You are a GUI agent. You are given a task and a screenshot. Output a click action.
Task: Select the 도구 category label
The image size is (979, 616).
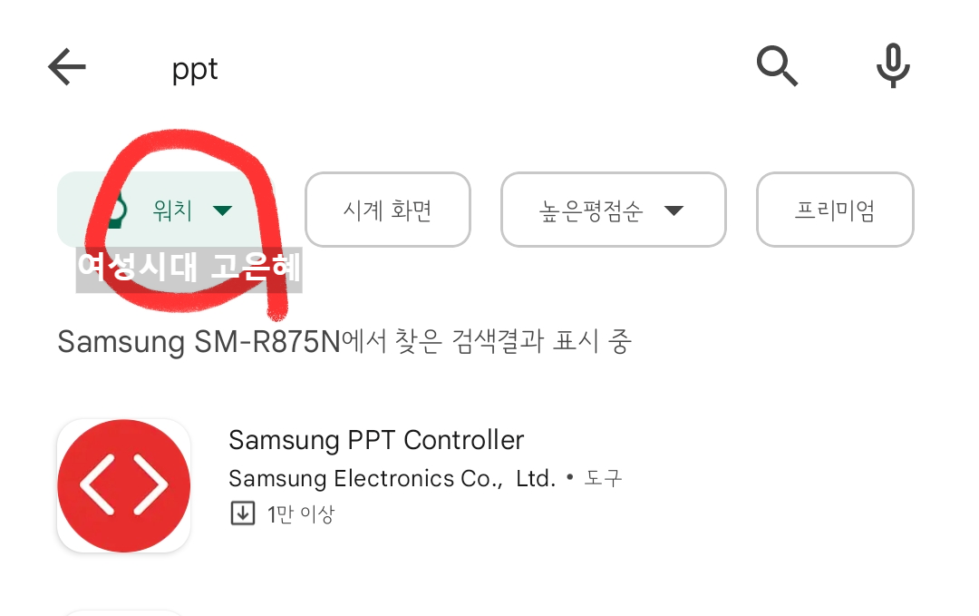(x=604, y=478)
